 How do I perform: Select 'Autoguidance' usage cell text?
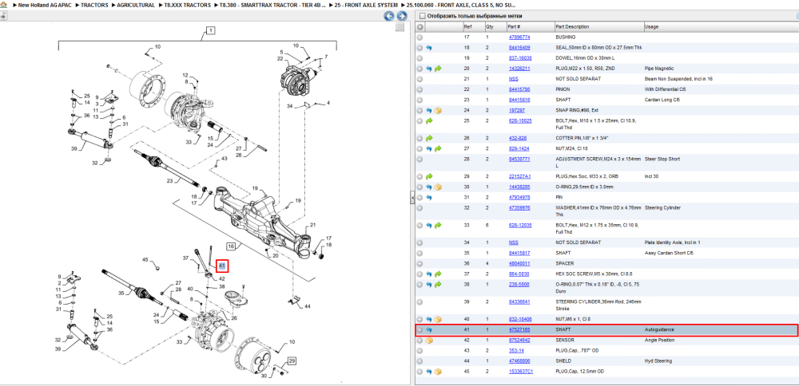[x=659, y=330]
